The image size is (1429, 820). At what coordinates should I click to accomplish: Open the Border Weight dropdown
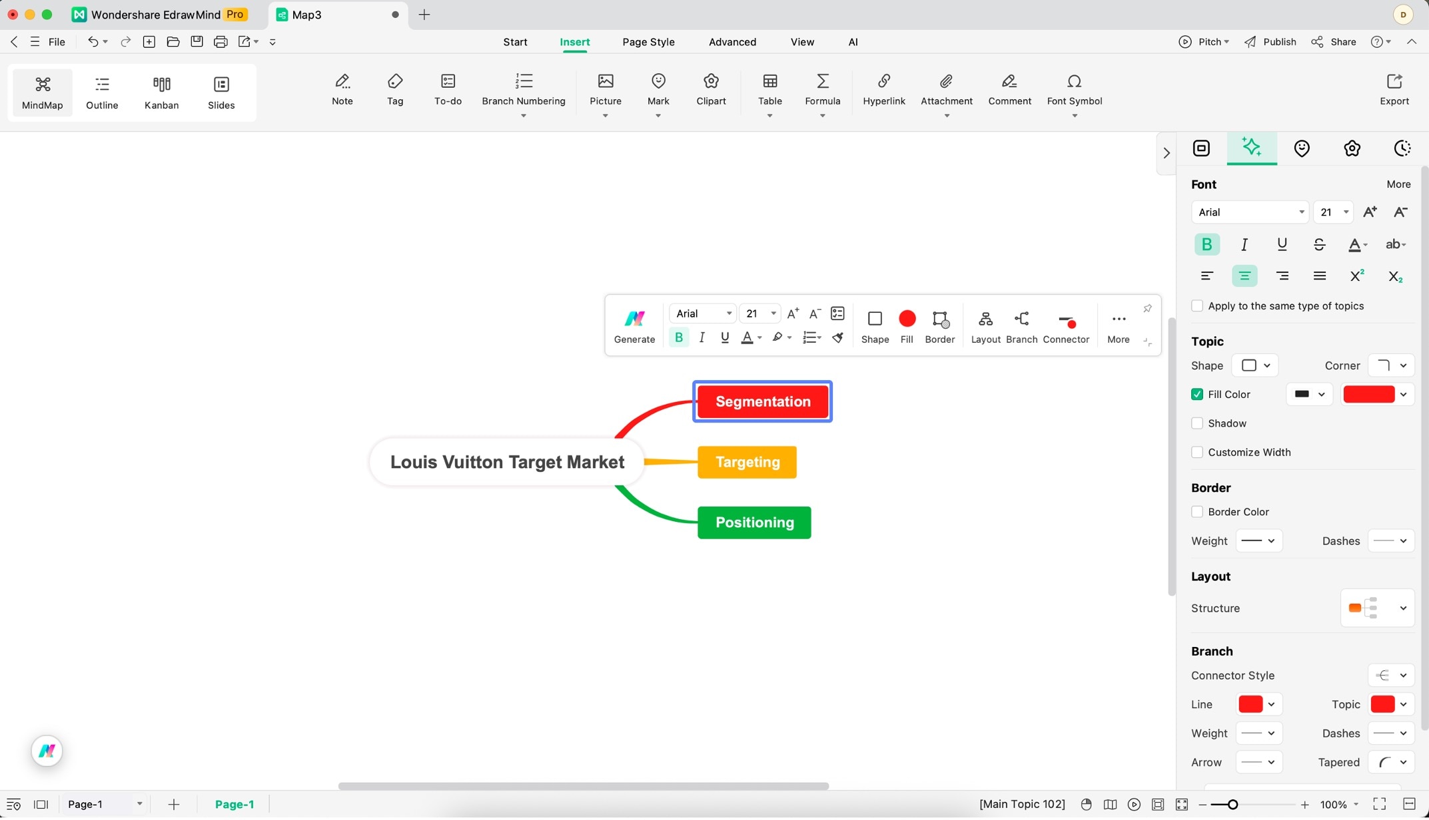(1258, 540)
